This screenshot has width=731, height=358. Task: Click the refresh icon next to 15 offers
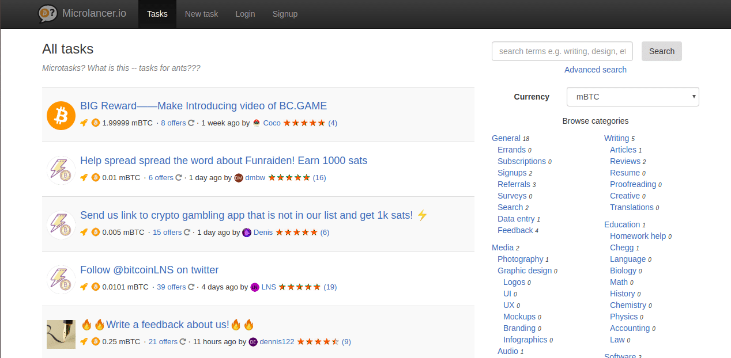(x=187, y=232)
